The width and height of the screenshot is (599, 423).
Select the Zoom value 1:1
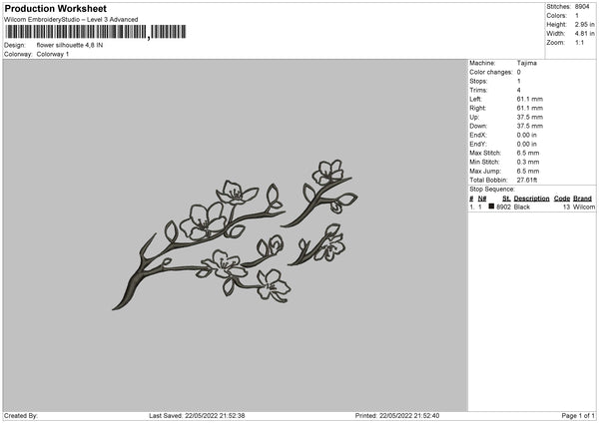[x=579, y=43]
